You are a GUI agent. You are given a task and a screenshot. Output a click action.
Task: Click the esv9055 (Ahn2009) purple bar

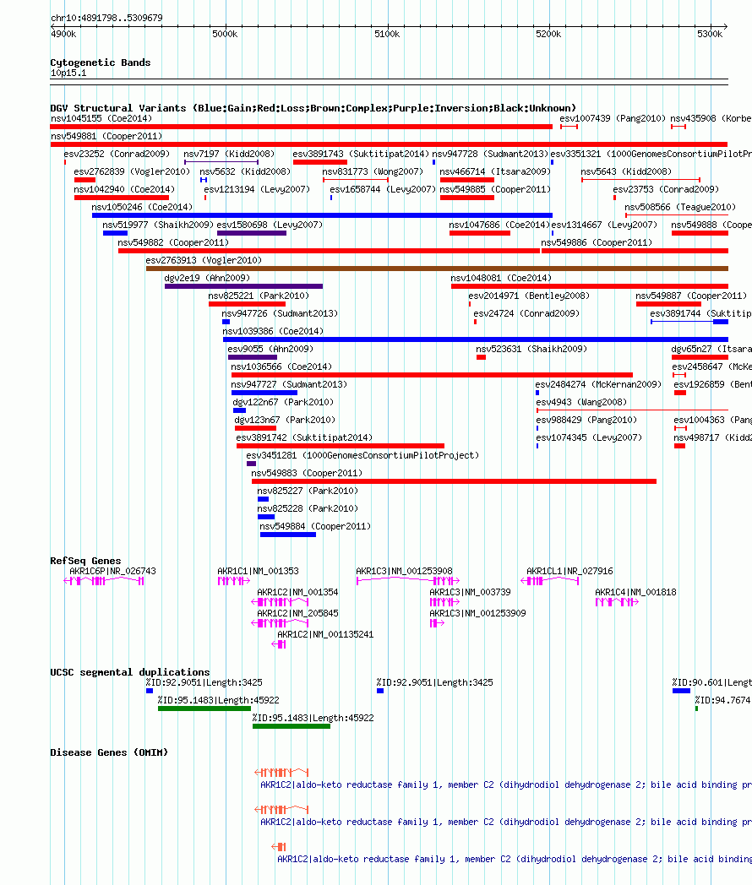click(x=253, y=357)
